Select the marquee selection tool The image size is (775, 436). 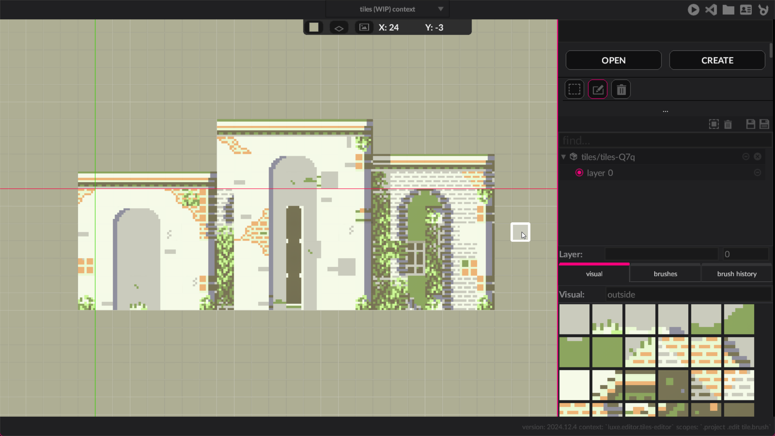click(x=574, y=90)
